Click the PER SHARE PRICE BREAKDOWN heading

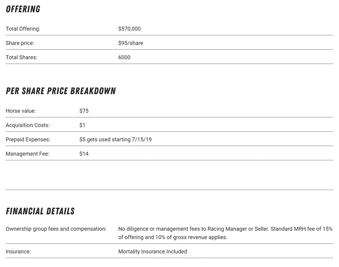[61, 91]
